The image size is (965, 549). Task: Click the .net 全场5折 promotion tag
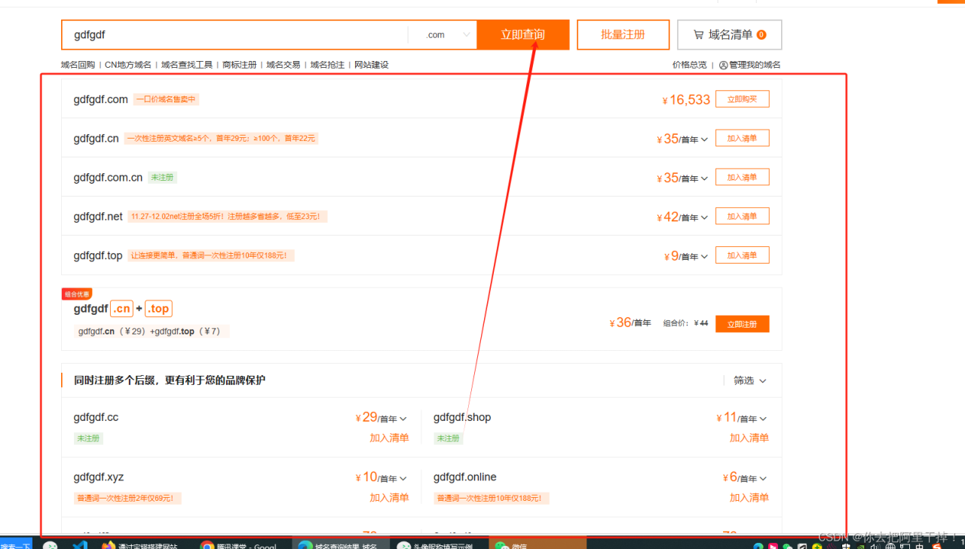point(228,217)
